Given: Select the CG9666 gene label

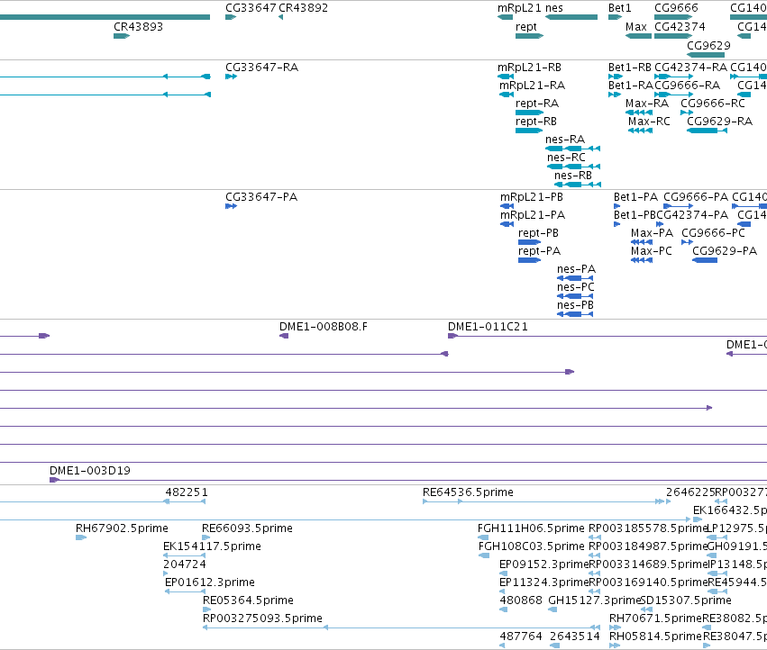Looking at the screenshot, I should point(677,8).
